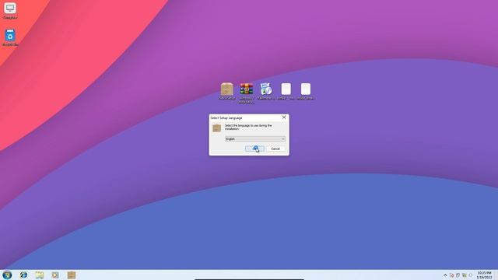
Task: Launch Internet Explorer from the taskbar
Action: pos(23,275)
